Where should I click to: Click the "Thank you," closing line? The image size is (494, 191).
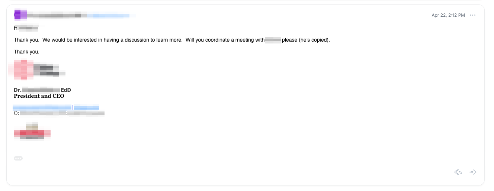tap(26, 52)
